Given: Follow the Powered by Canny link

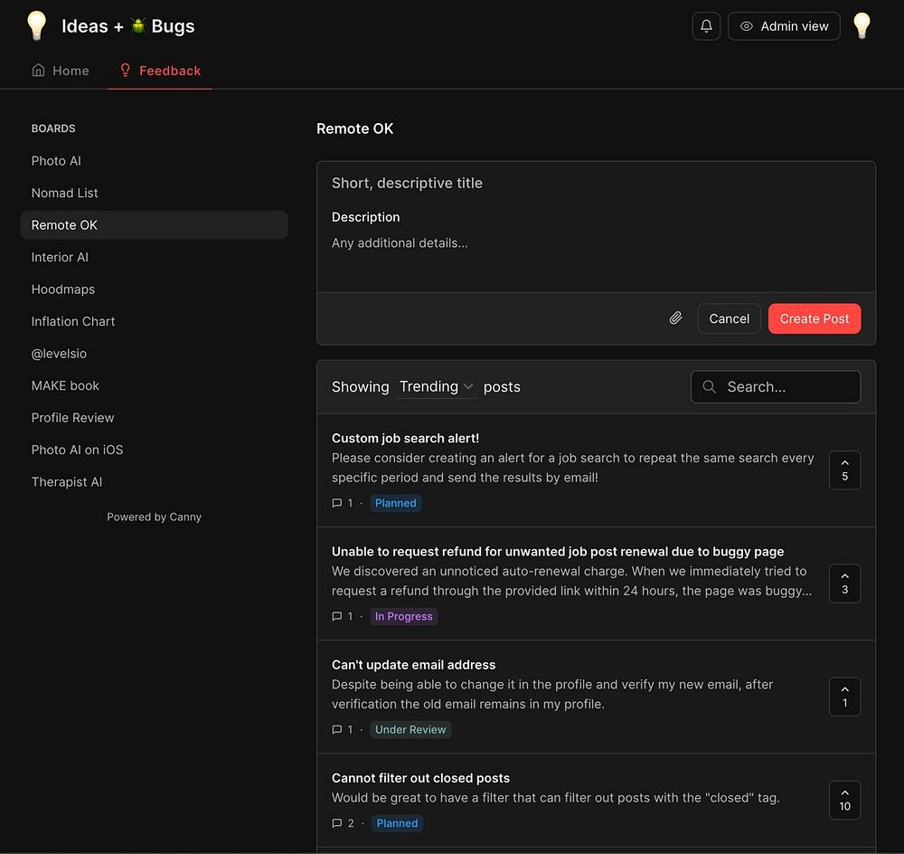Looking at the screenshot, I should (154, 517).
